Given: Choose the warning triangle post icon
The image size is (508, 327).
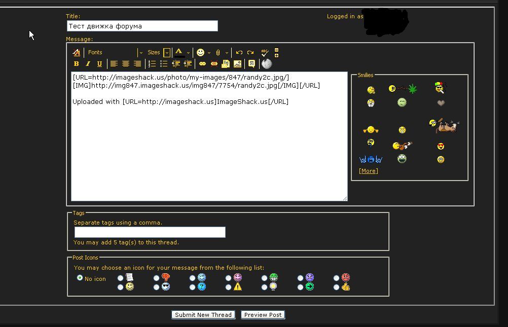Looking at the screenshot, I should click(x=229, y=287).
